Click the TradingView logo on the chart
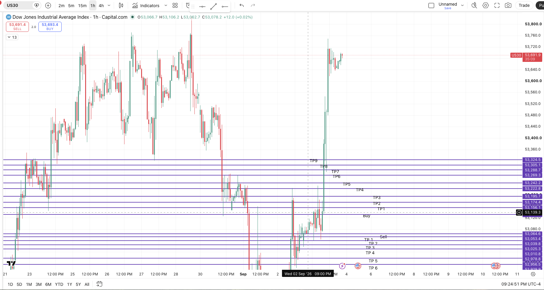The height and width of the screenshot is (290, 544). coord(11,264)
